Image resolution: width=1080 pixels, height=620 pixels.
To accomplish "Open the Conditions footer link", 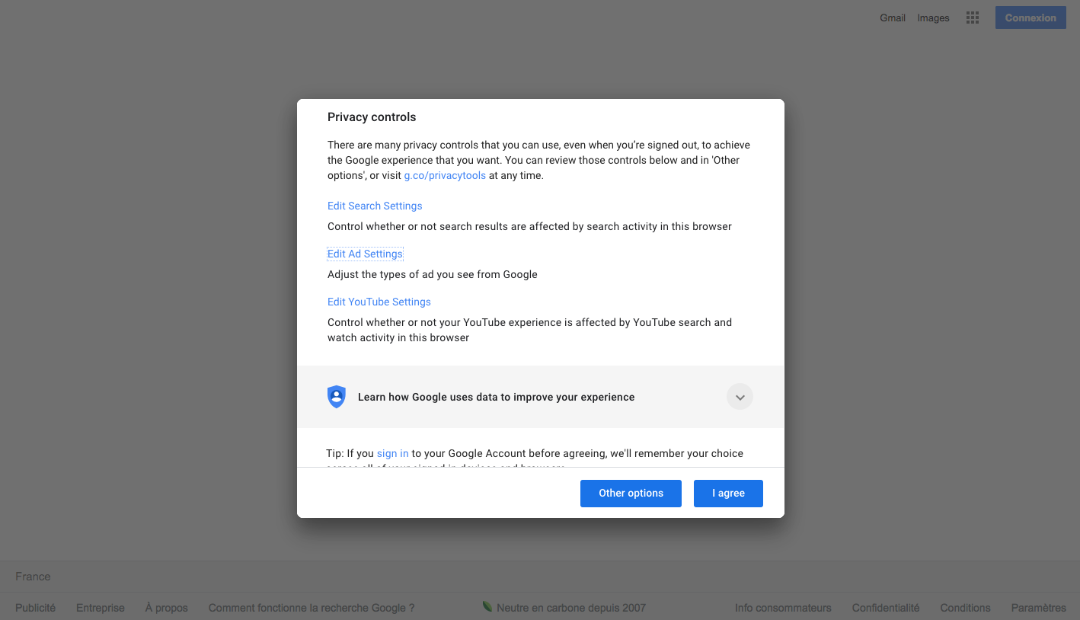I will click(965, 608).
